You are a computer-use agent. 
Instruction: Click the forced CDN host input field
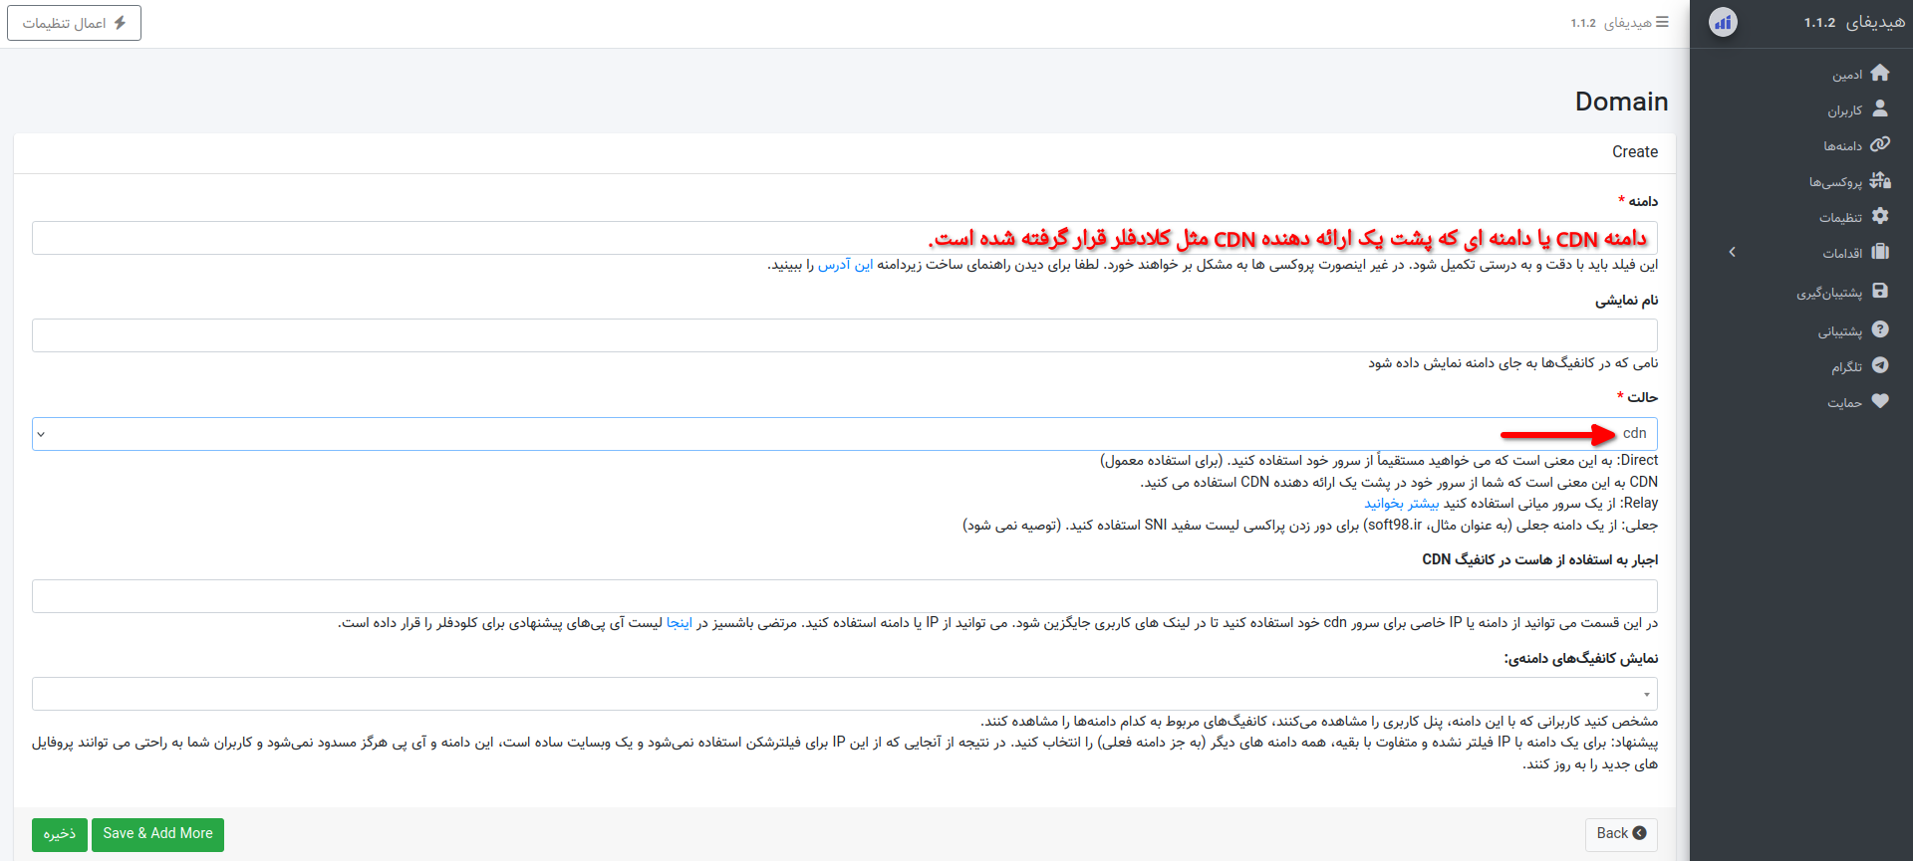point(844,596)
